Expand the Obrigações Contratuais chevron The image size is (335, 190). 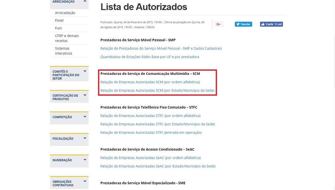tap(85, 181)
